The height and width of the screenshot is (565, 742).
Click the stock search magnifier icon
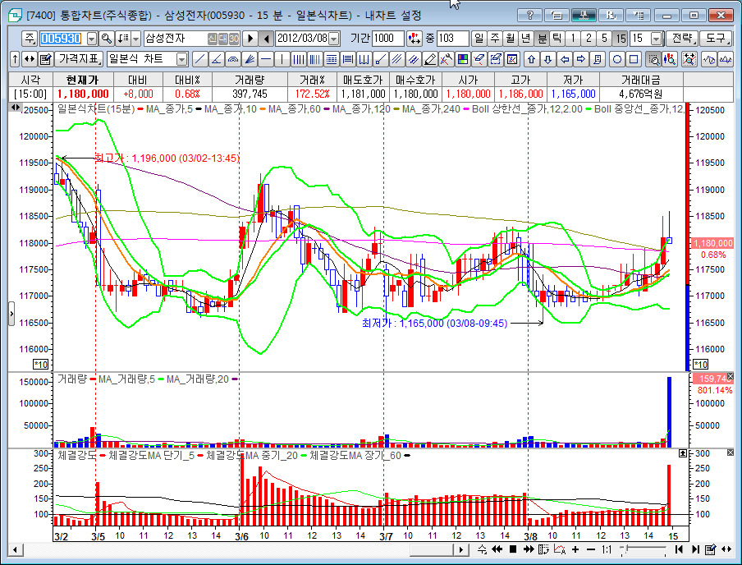coord(106,39)
